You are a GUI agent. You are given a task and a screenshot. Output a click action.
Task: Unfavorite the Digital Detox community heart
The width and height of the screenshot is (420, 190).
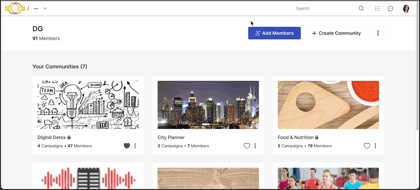[x=127, y=146]
